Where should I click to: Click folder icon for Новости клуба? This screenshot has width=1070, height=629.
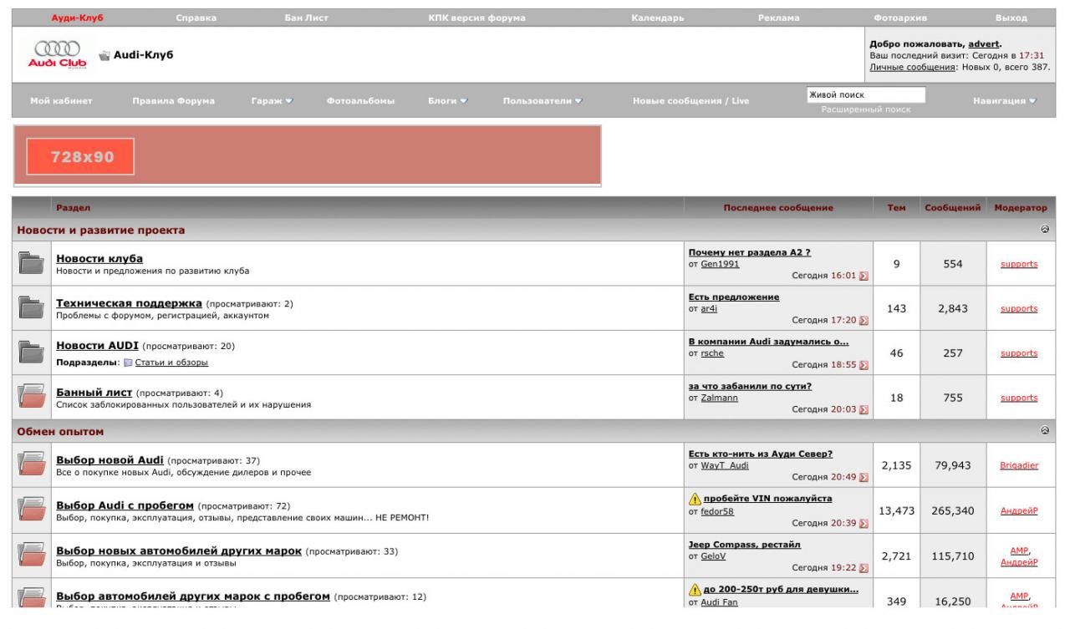click(32, 264)
